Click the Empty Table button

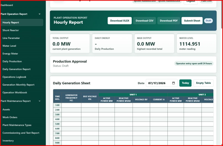203,83
